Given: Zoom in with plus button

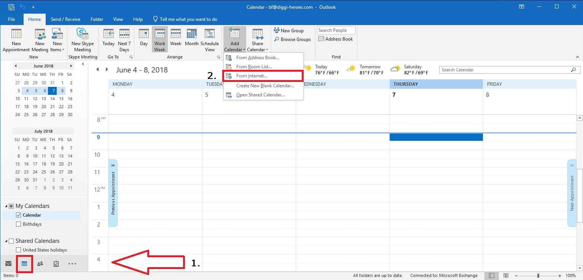Looking at the screenshot, I should tap(560, 275).
